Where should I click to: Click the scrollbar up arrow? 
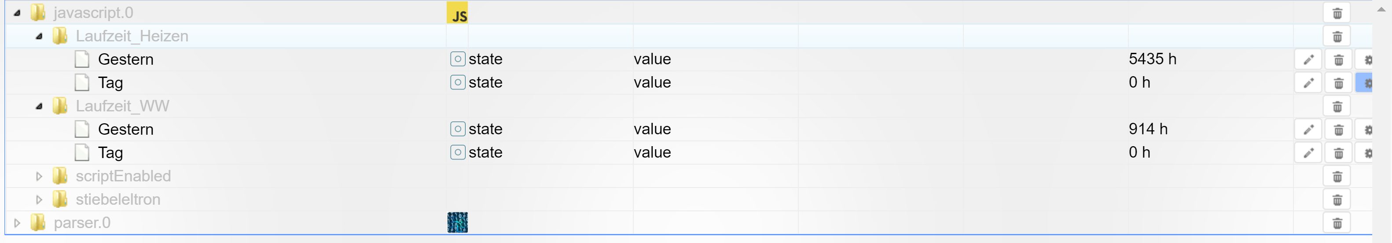pyautogui.click(x=1381, y=9)
